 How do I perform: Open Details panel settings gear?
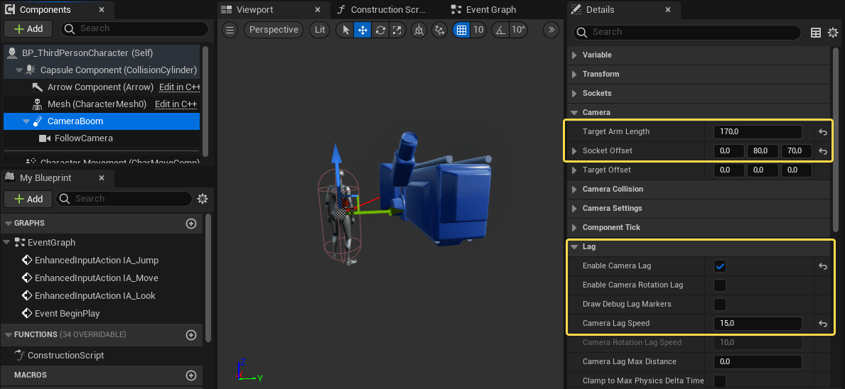coord(833,33)
